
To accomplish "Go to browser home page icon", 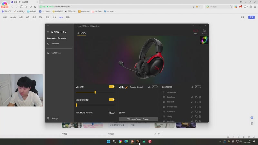I will (26, 7).
